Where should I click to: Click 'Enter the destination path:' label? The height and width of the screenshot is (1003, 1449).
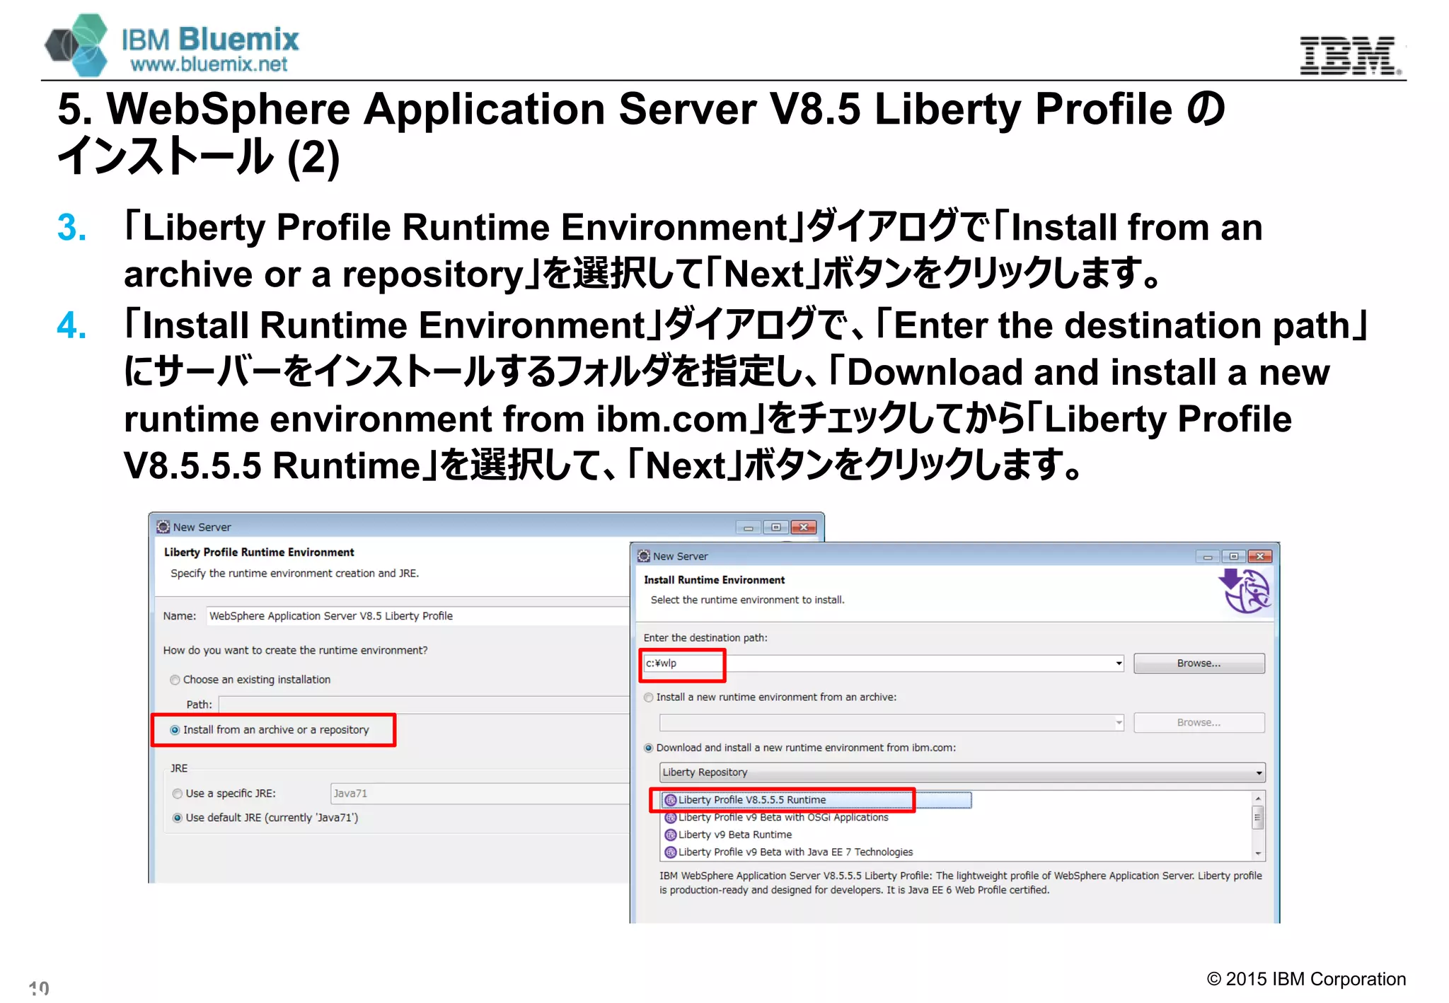(705, 638)
